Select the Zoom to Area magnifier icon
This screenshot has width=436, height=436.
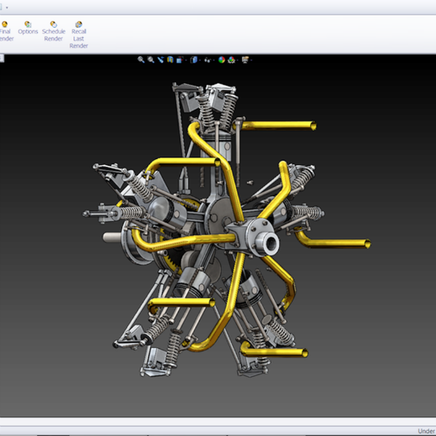click(151, 60)
